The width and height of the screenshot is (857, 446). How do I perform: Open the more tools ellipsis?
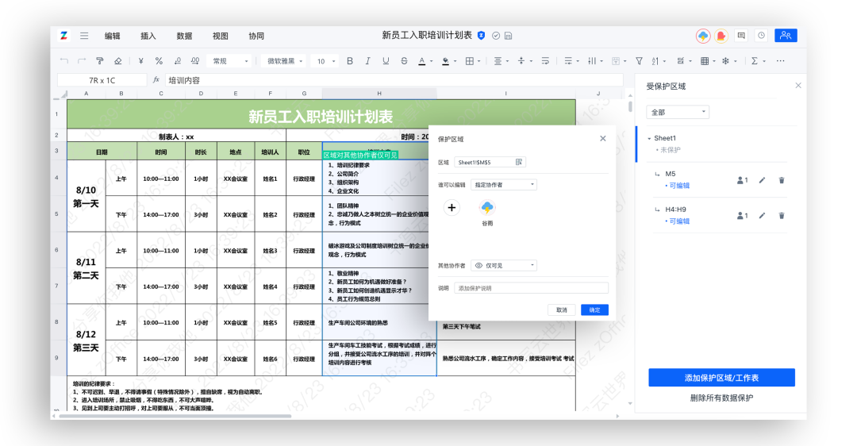(781, 60)
